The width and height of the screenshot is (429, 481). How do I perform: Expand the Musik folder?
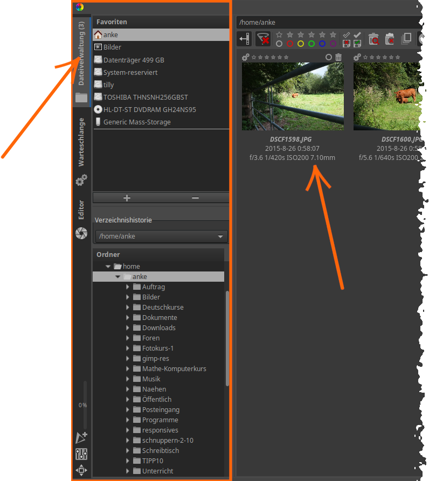(x=128, y=379)
